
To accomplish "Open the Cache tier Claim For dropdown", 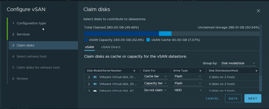I will [155, 76].
